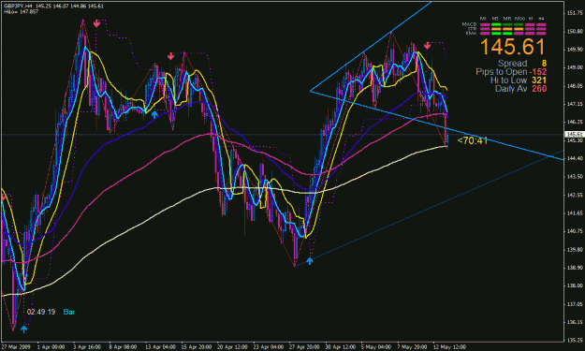Click the 12 May 12:00 date label

pos(449,347)
